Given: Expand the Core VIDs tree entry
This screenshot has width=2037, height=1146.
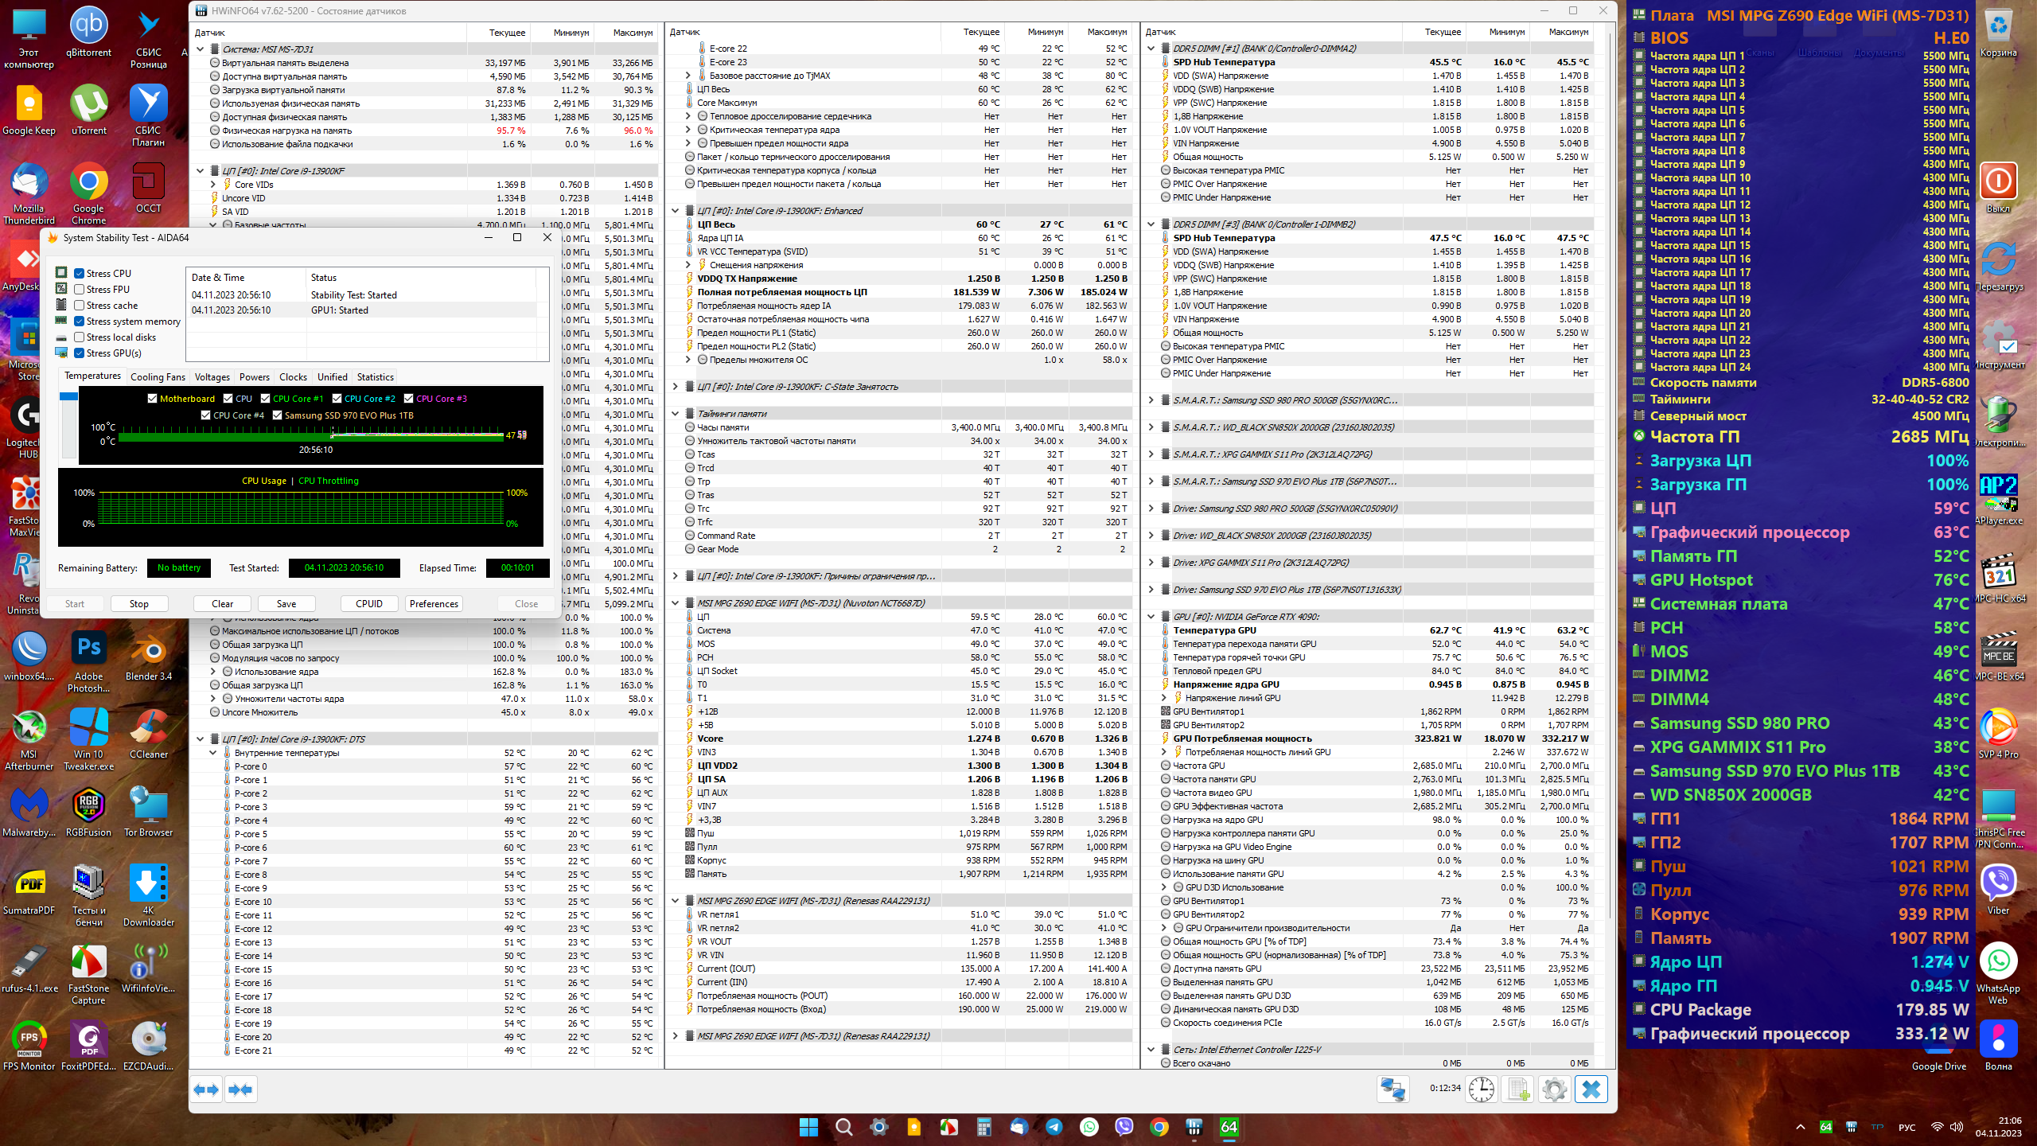Looking at the screenshot, I should 213,185.
